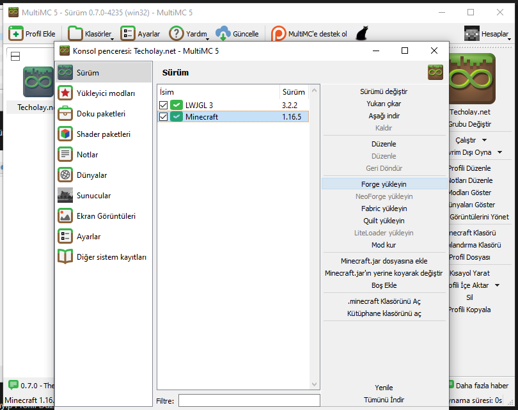Click Tümünü İndir button

(384, 400)
